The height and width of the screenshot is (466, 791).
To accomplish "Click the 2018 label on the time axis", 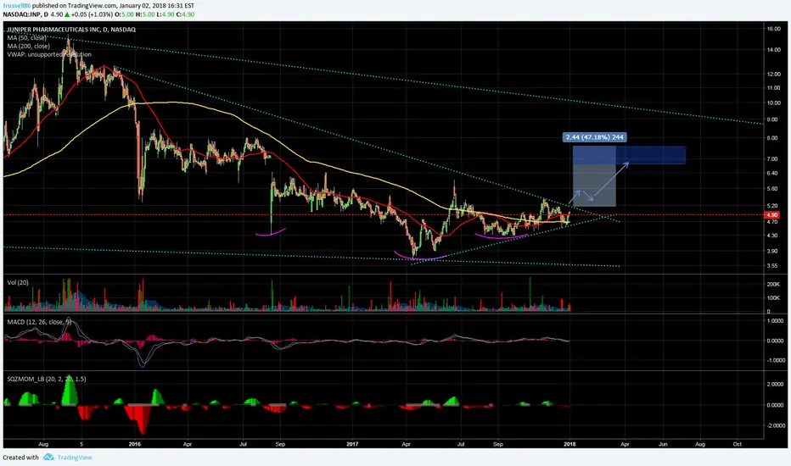I will [x=569, y=444].
